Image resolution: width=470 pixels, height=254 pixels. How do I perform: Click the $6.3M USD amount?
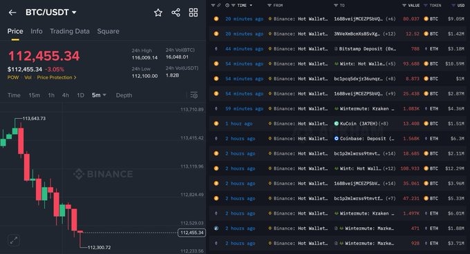[458, 139]
